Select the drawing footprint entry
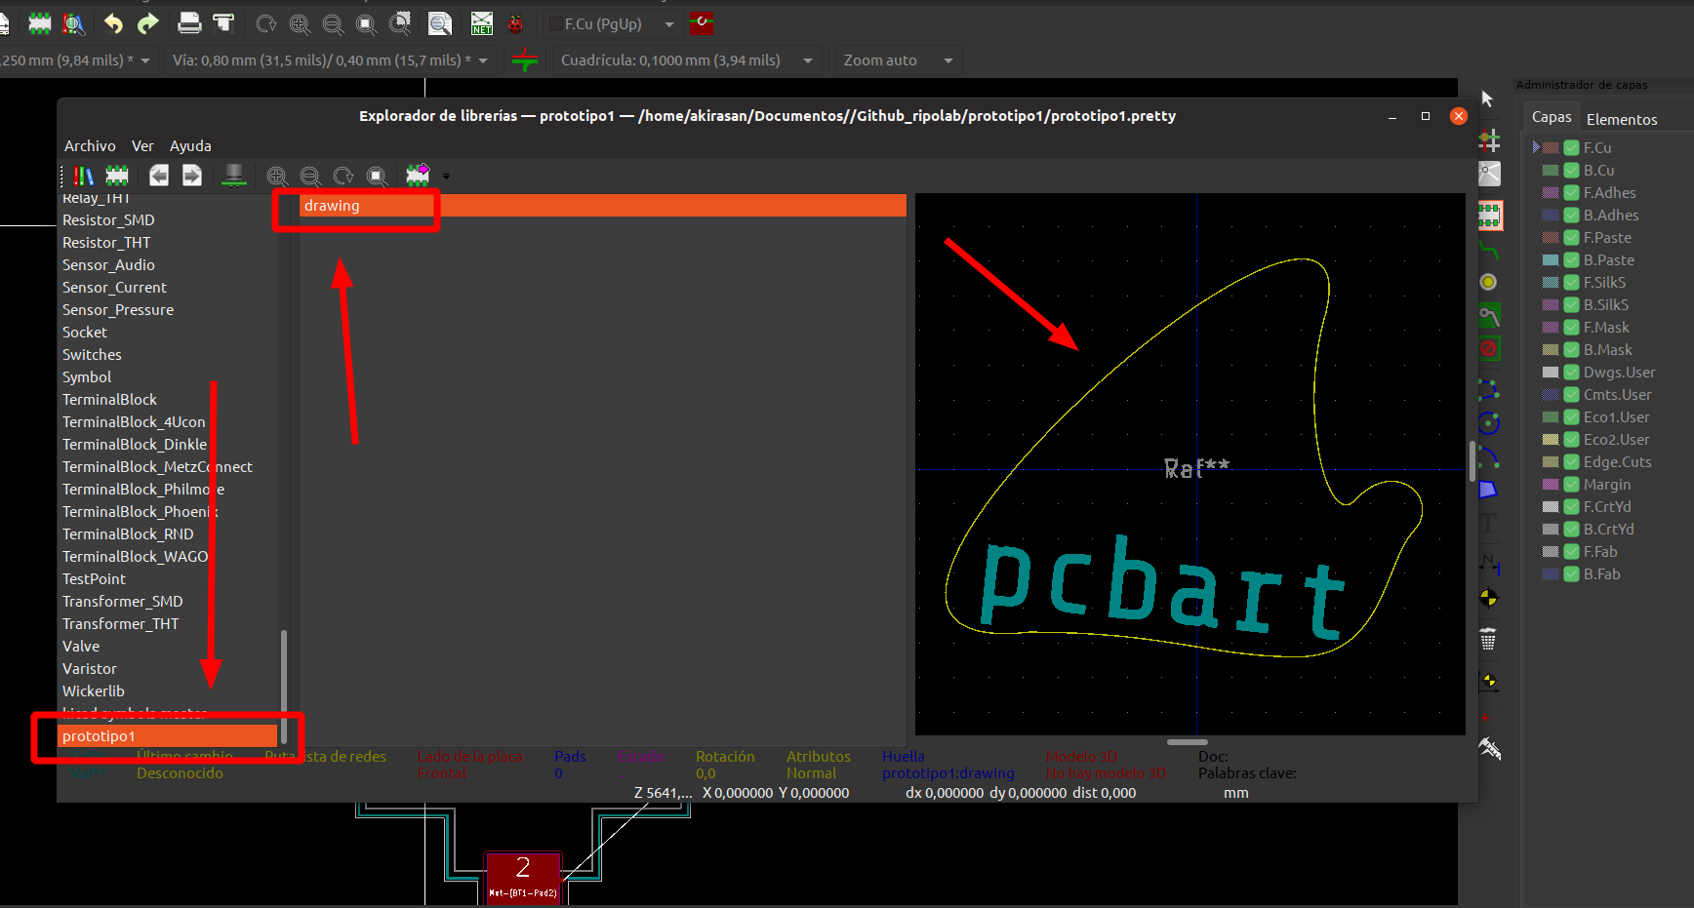 coord(603,206)
